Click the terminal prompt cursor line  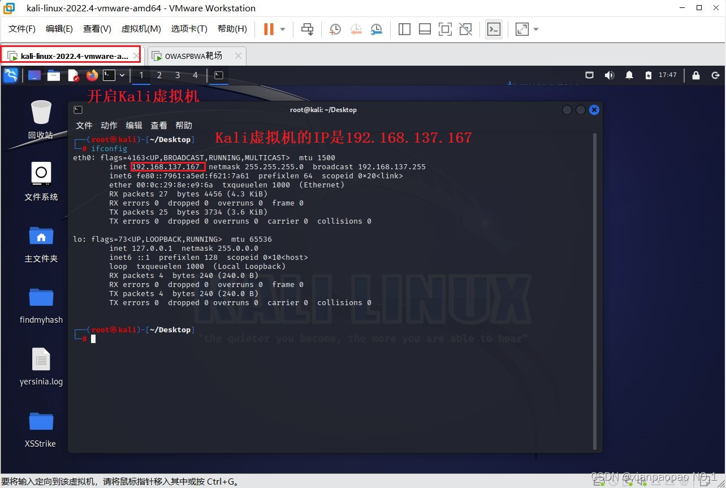93,339
